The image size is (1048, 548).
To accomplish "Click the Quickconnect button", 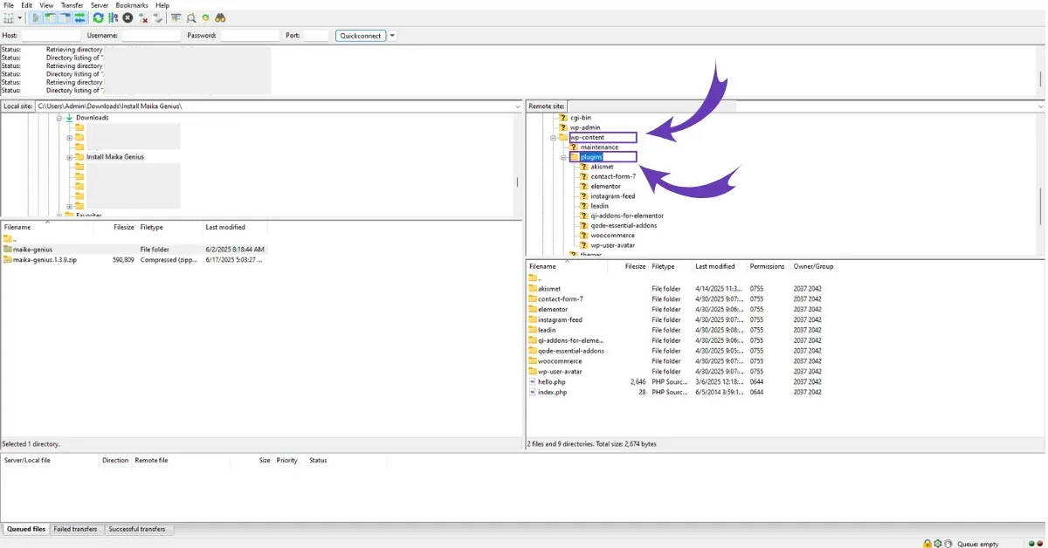I will [361, 36].
